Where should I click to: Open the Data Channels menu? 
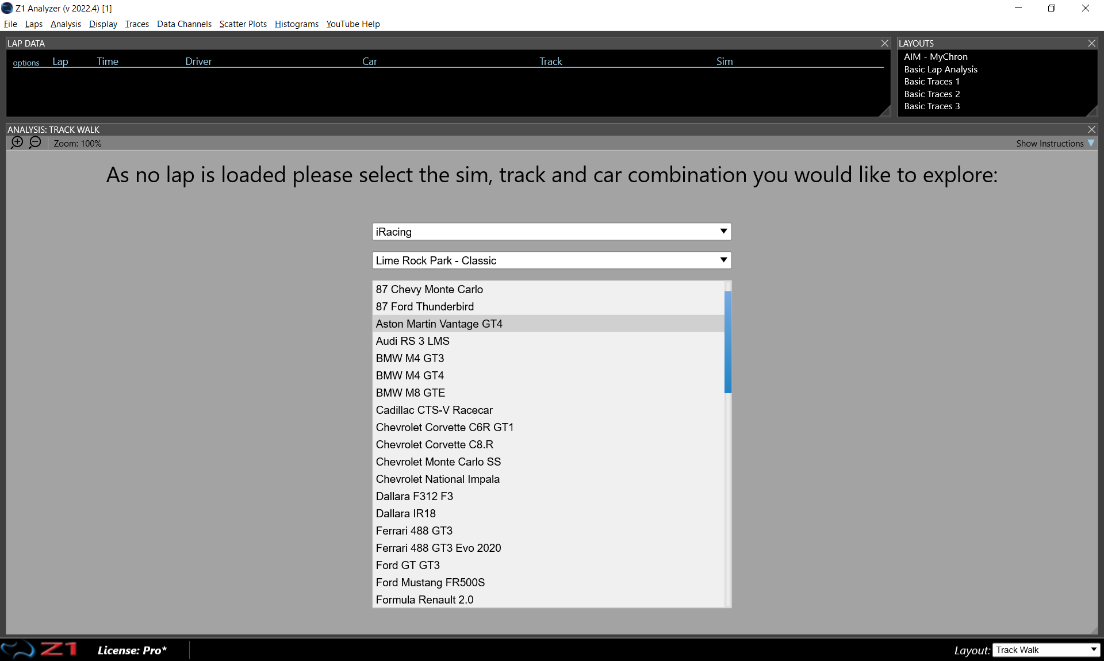(184, 24)
